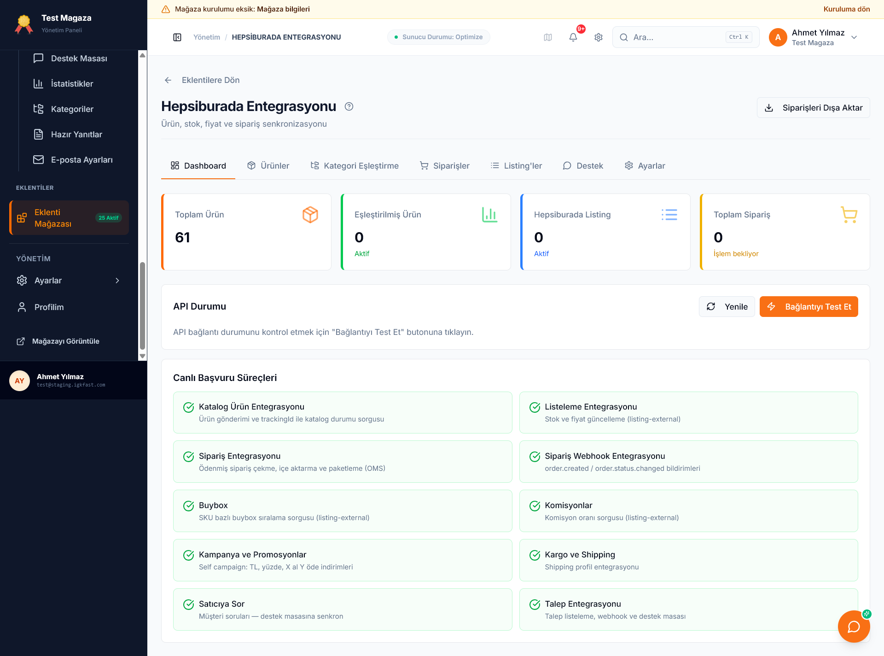Open the floating chat bubble
This screenshot has height=656, width=884.
click(x=854, y=627)
